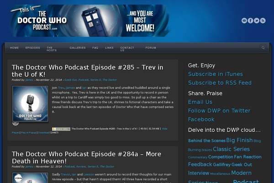The image size is (274, 183).
Task: Open Review category under Episode #284a
Action: tap(81, 167)
